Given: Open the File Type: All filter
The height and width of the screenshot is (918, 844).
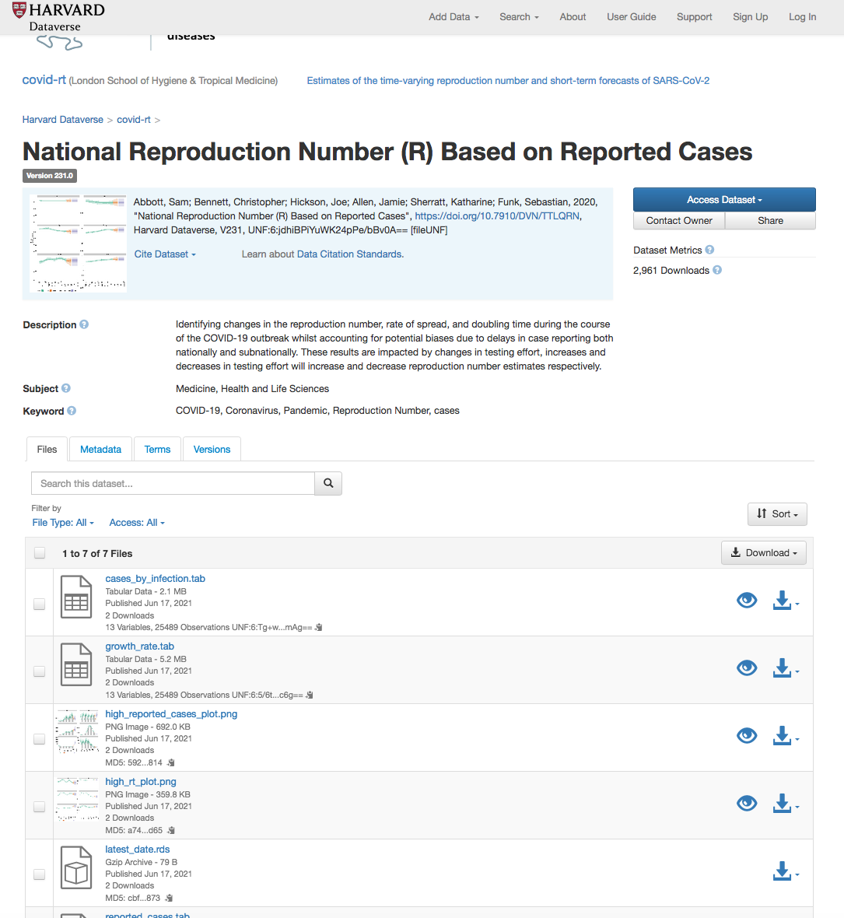Looking at the screenshot, I should pos(63,523).
